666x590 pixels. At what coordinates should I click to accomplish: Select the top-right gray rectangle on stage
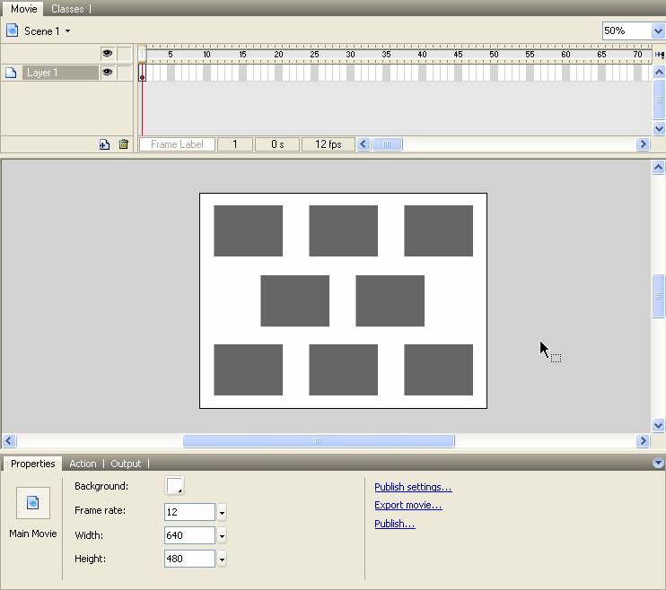click(x=438, y=231)
